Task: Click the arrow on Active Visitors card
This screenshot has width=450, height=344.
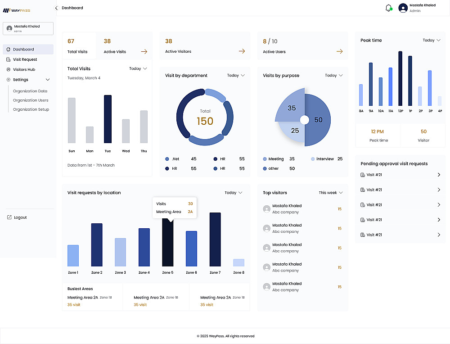Action: point(242,51)
